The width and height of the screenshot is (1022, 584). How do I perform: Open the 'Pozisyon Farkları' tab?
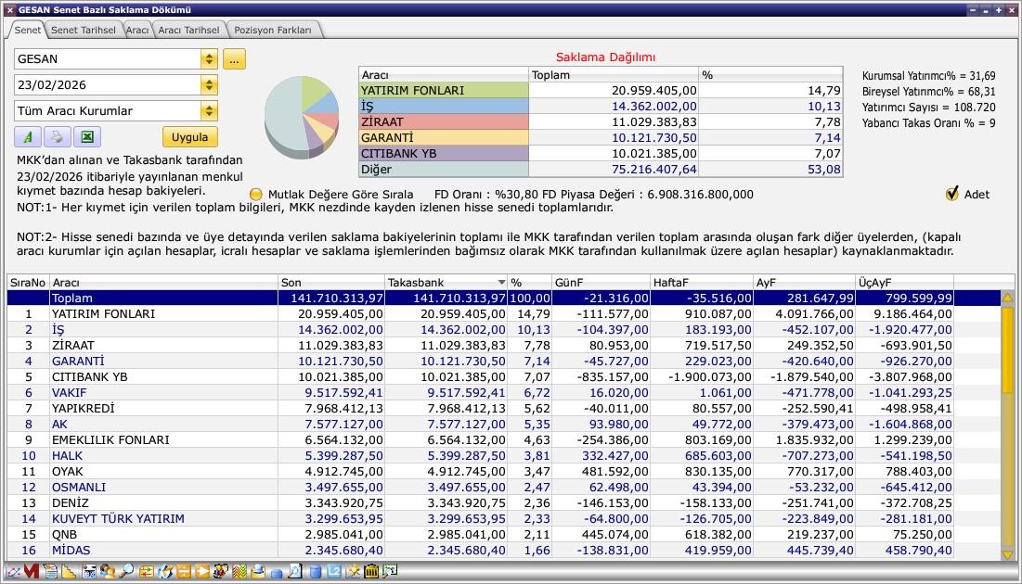point(273,30)
